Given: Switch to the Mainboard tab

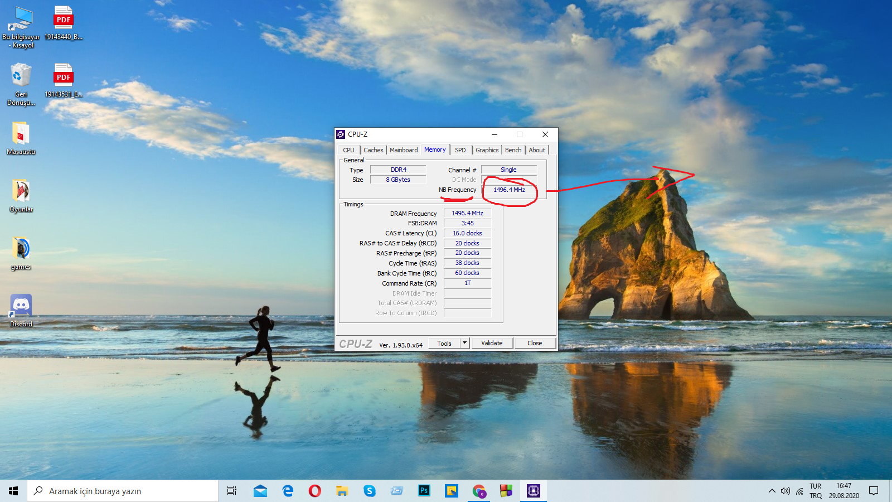Looking at the screenshot, I should pyautogui.click(x=404, y=150).
